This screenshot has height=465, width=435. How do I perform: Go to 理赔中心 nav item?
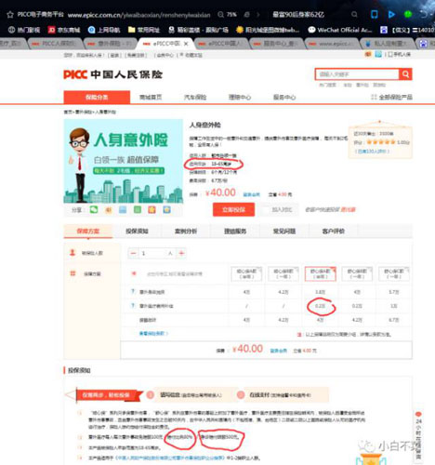click(240, 97)
